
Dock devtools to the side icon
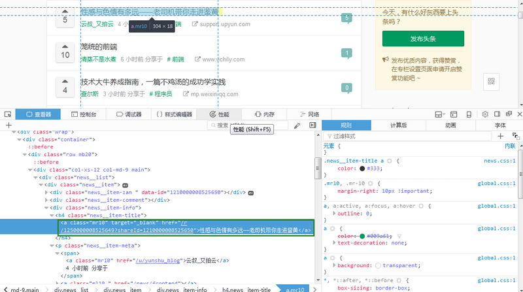(x=497, y=114)
